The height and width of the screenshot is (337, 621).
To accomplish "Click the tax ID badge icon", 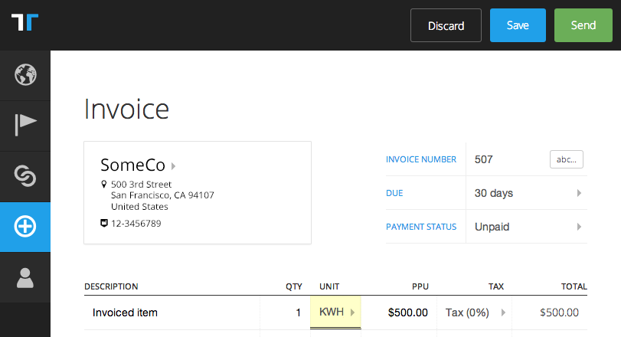I will 104,223.
